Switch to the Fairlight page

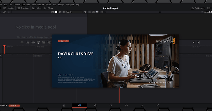pyautogui.click(x=142, y=105)
